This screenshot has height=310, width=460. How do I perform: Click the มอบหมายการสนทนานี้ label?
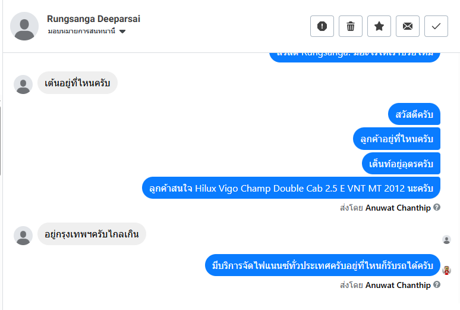click(x=81, y=31)
